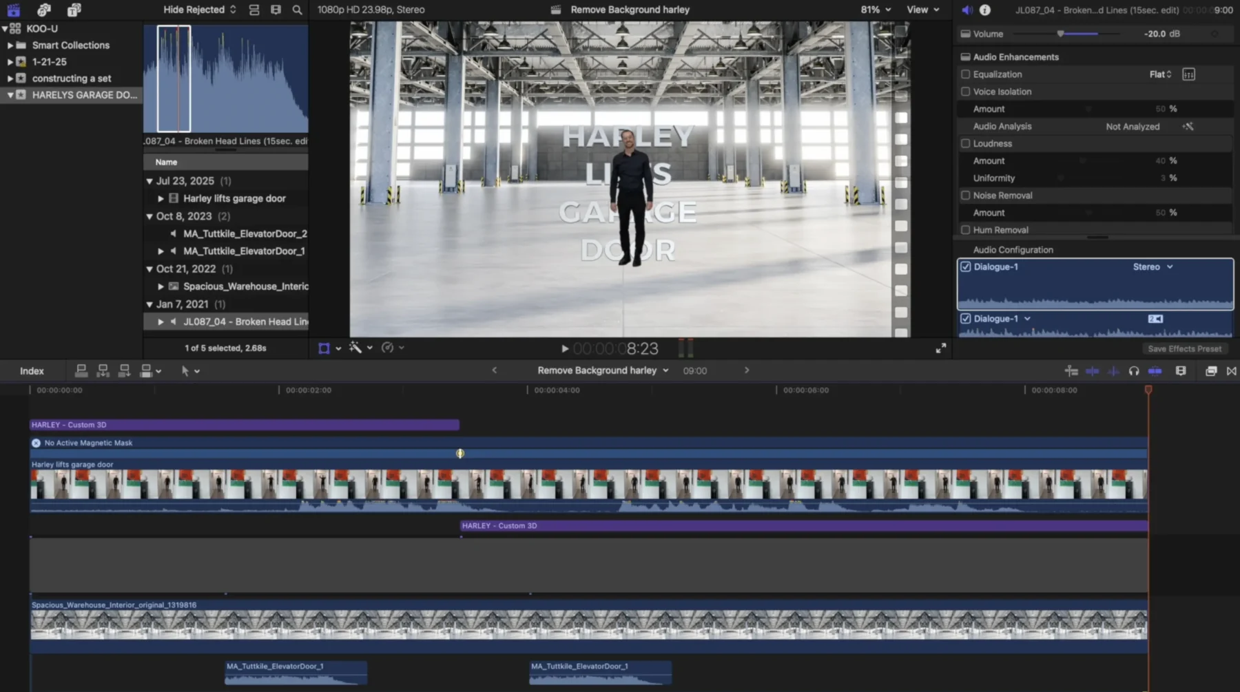
Task: Toggle the browser clip grouping icon
Action: point(254,10)
